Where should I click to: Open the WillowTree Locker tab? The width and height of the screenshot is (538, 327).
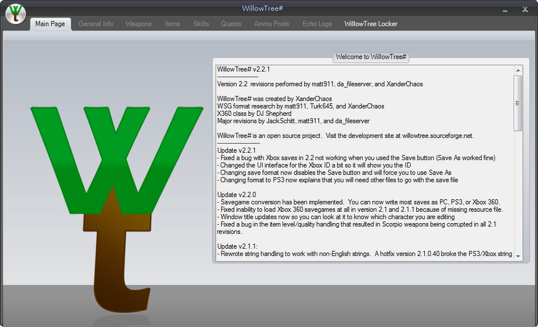click(x=371, y=24)
